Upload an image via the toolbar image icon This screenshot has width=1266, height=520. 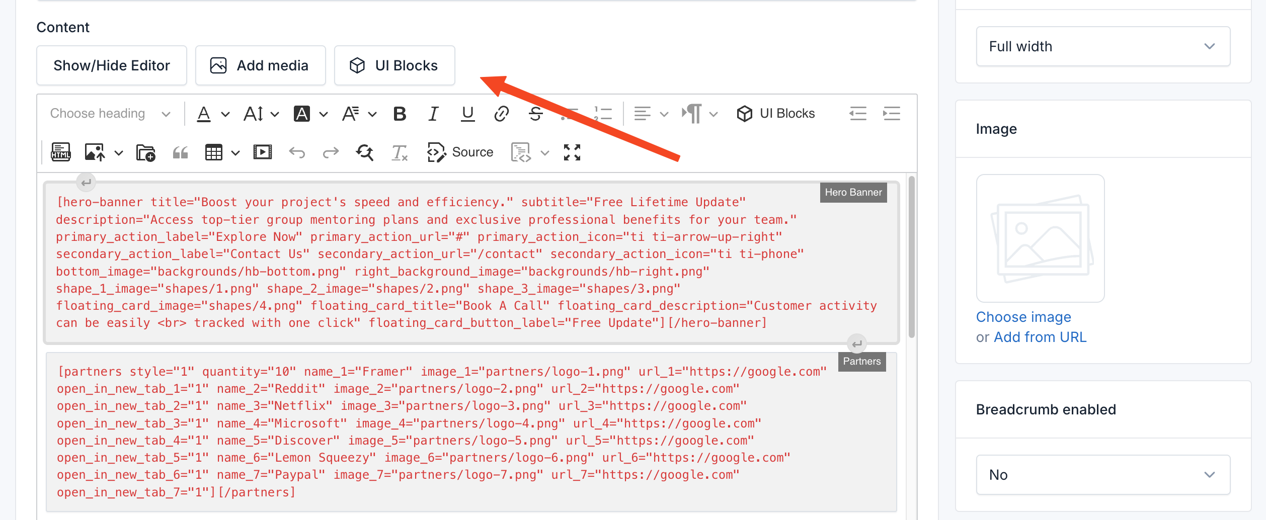(95, 152)
